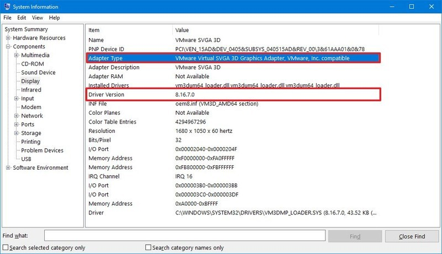The height and width of the screenshot is (254, 442).
Task: Select the Color Planes row
Action: pos(233,112)
